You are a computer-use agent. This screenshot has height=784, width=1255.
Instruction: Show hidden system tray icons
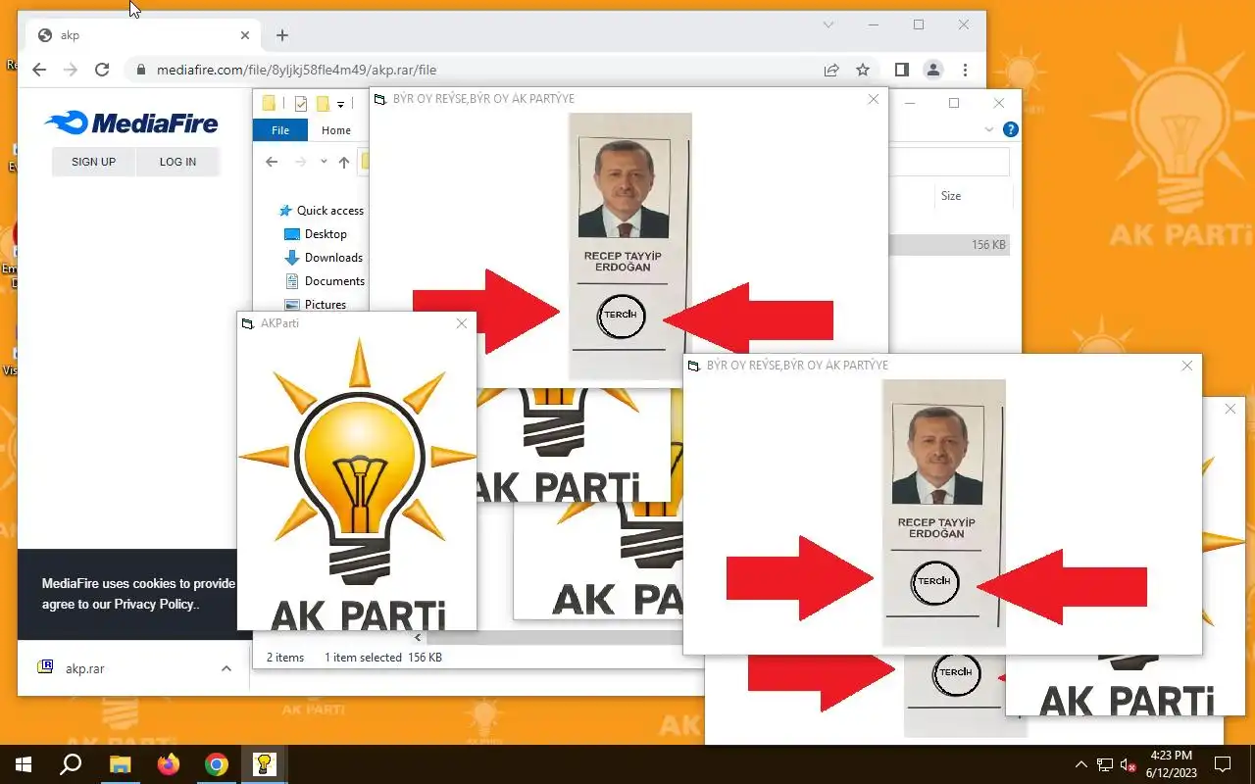coord(1081,764)
